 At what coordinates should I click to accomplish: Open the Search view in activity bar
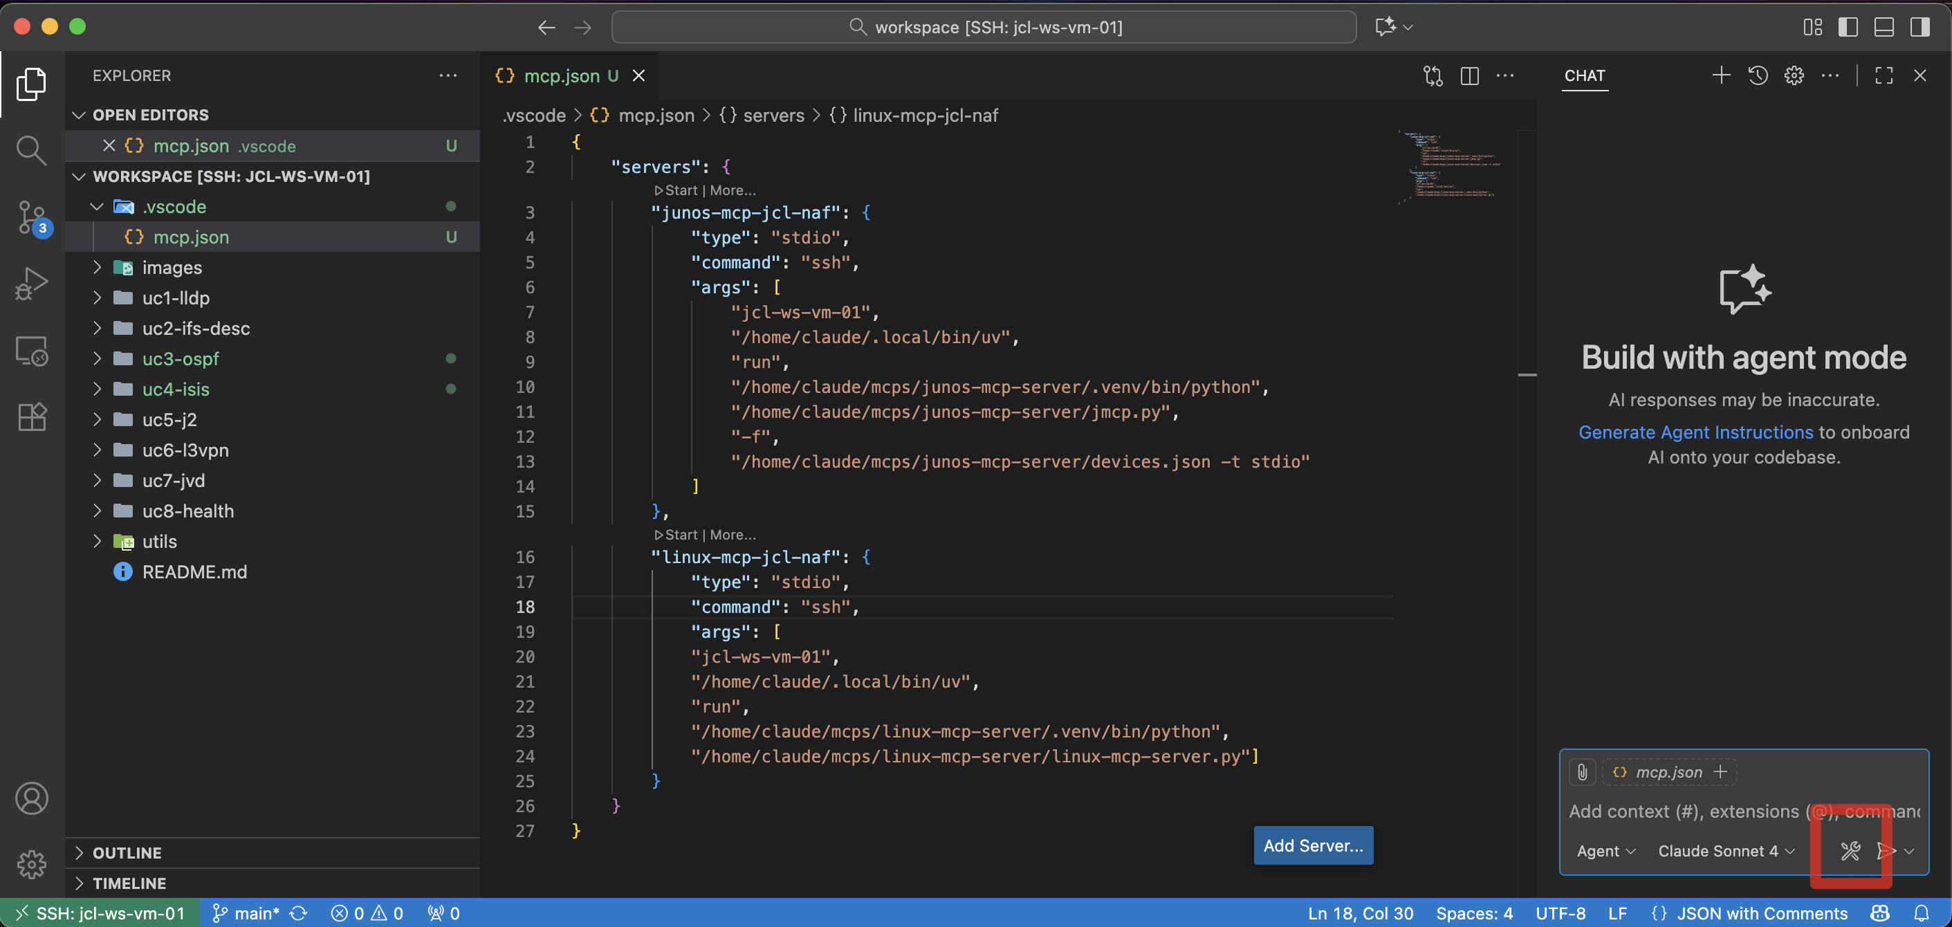point(31,150)
